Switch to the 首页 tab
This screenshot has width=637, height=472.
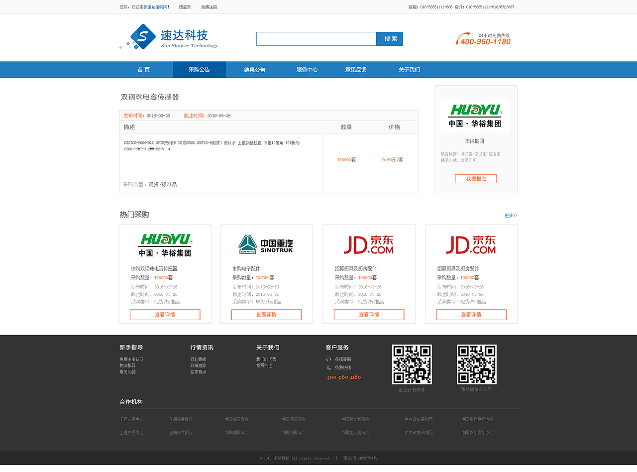click(x=143, y=70)
